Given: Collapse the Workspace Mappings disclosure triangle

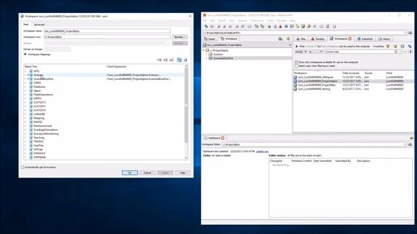Looking at the screenshot, I should (x=25, y=55).
